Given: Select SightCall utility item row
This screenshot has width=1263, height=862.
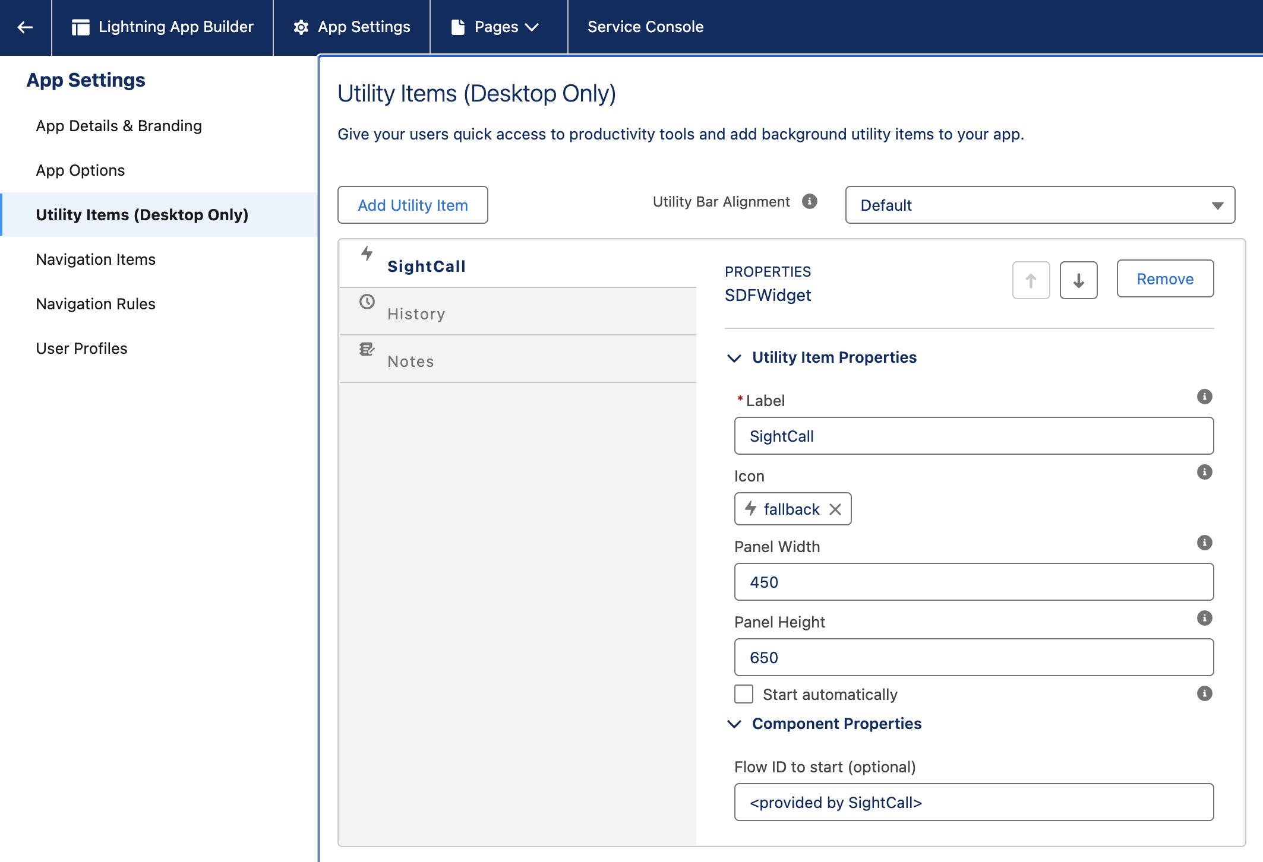Looking at the screenshot, I should coord(517,264).
